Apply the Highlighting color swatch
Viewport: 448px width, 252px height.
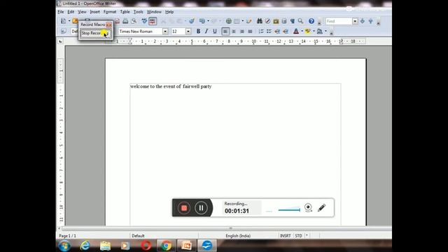coord(308,31)
